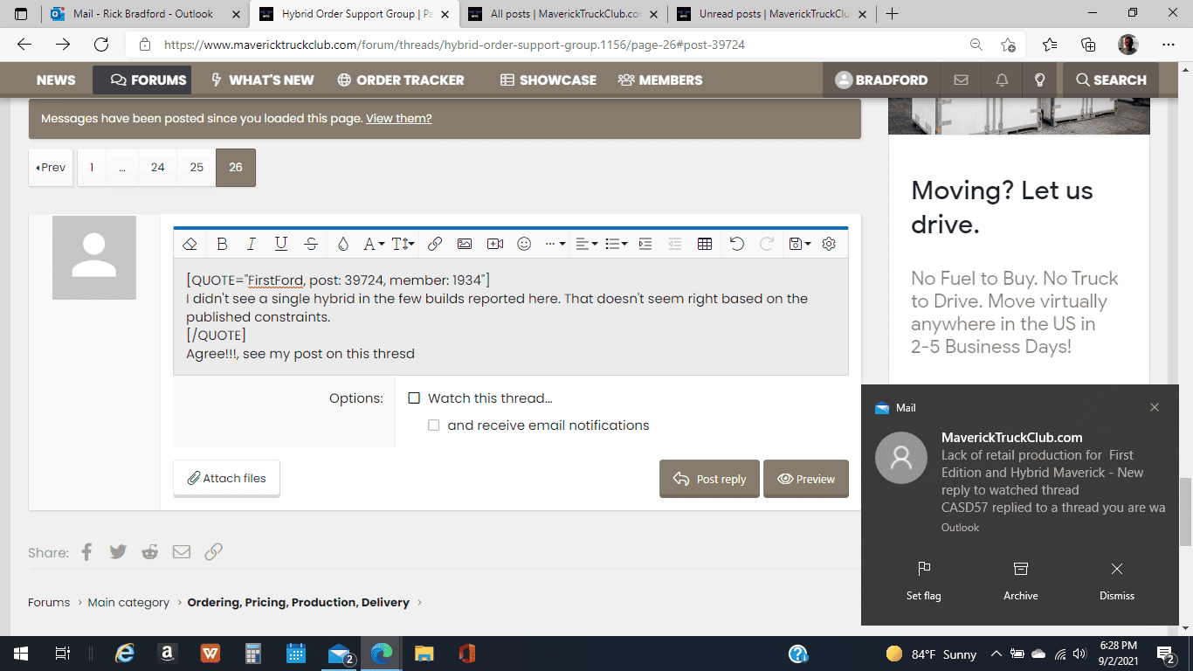Click the Post reply button

pyautogui.click(x=709, y=479)
